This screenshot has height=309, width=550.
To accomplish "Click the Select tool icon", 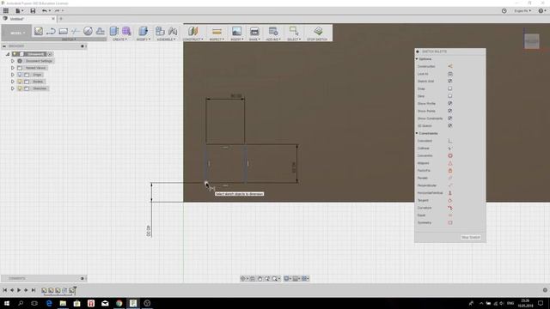I will click(x=294, y=31).
